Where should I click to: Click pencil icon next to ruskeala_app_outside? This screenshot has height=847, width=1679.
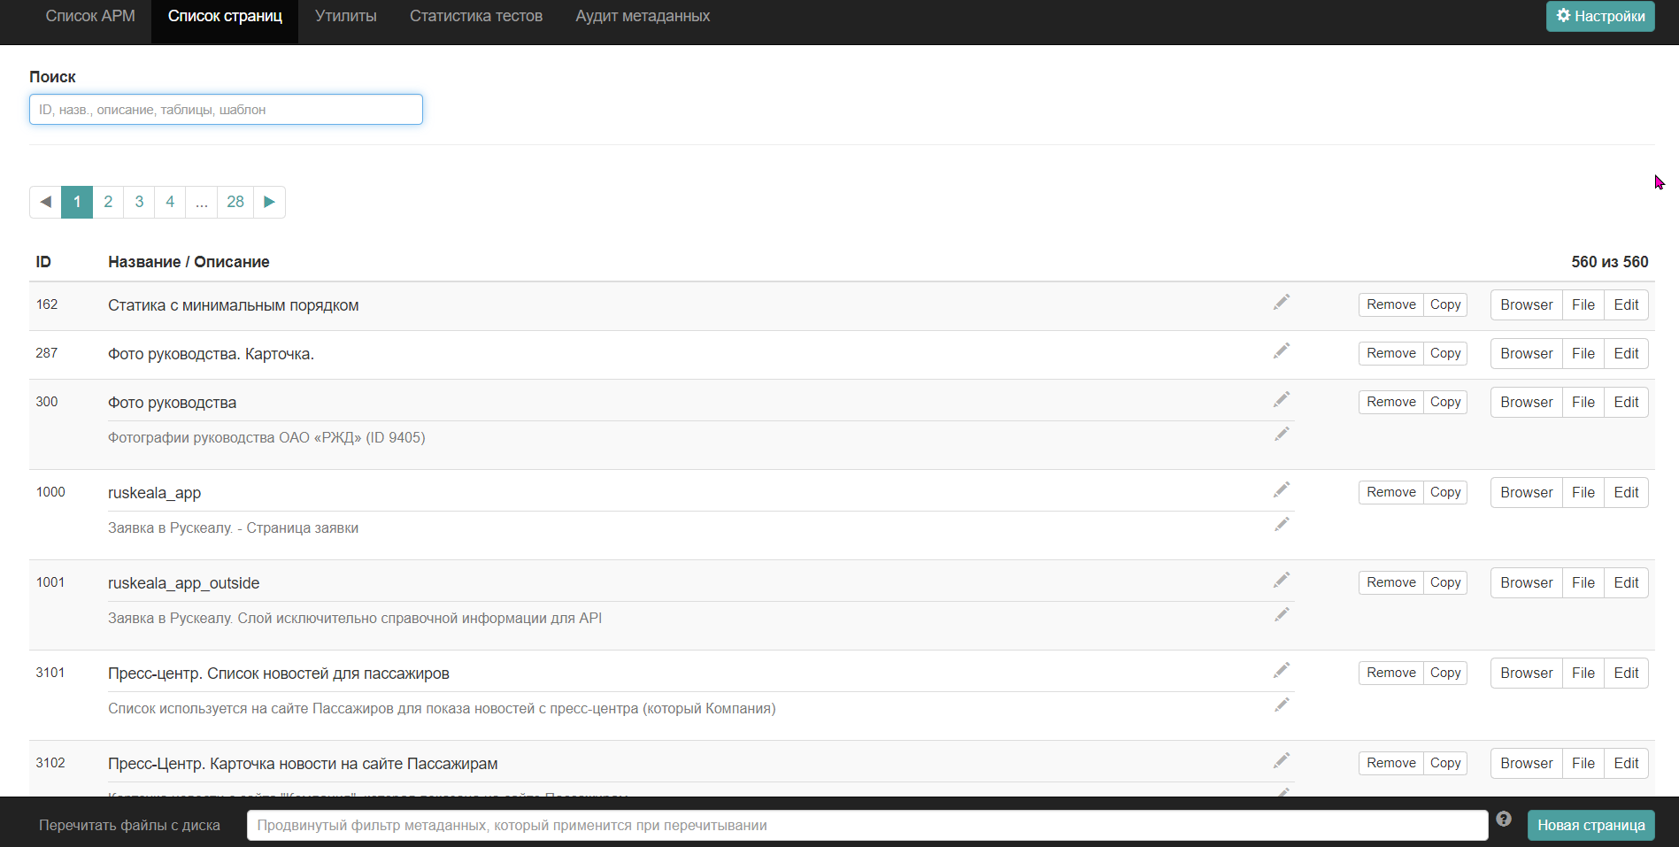click(x=1282, y=581)
